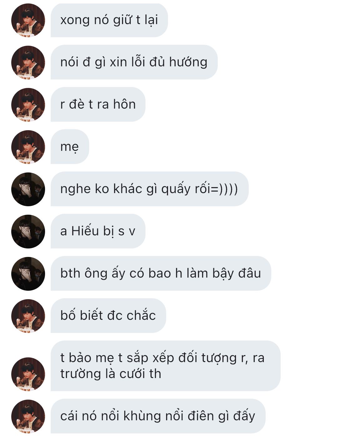The height and width of the screenshot is (440, 352).
Task: Tap avatar next to 'mẹ' message
Action: [28, 147]
